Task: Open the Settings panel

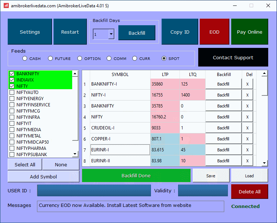Action: [30, 32]
